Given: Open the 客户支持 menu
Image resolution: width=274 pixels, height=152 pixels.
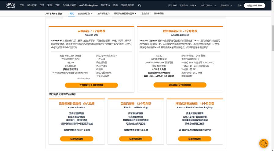Looking at the screenshot, I should pos(105,5).
